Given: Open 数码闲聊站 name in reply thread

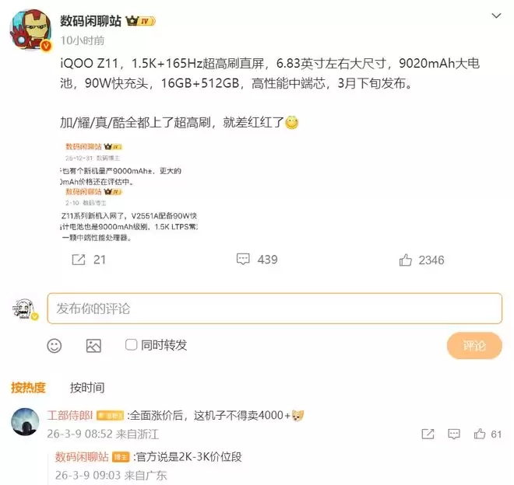Looking at the screenshot, I should click(x=82, y=456).
